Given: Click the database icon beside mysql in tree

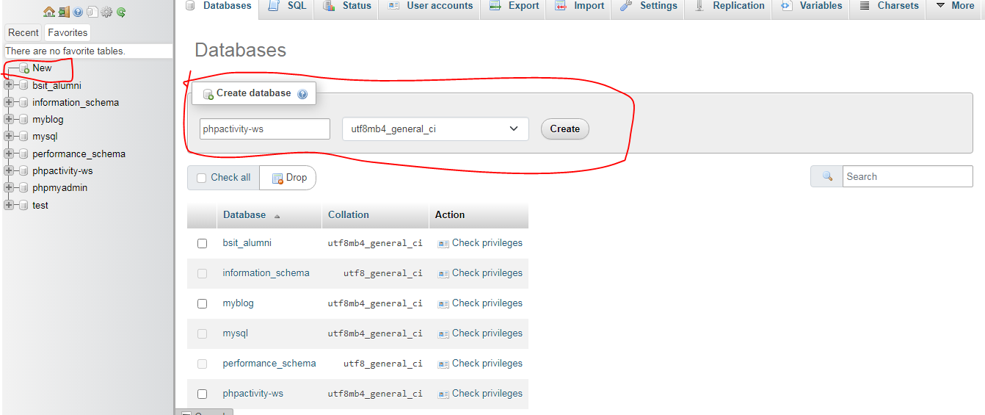Looking at the screenshot, I should pyautogui.click(x=23, y=137).
